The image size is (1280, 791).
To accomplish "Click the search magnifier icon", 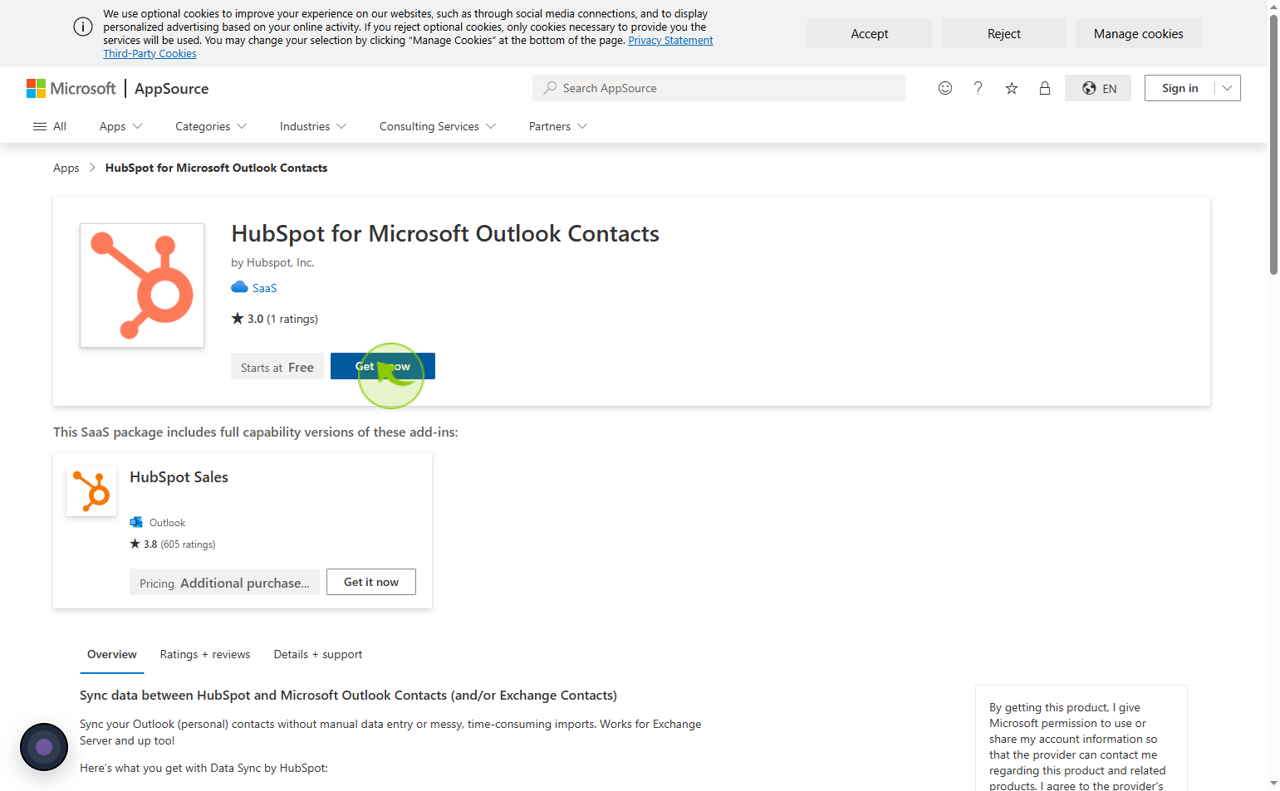I will [x=550, y=88].
